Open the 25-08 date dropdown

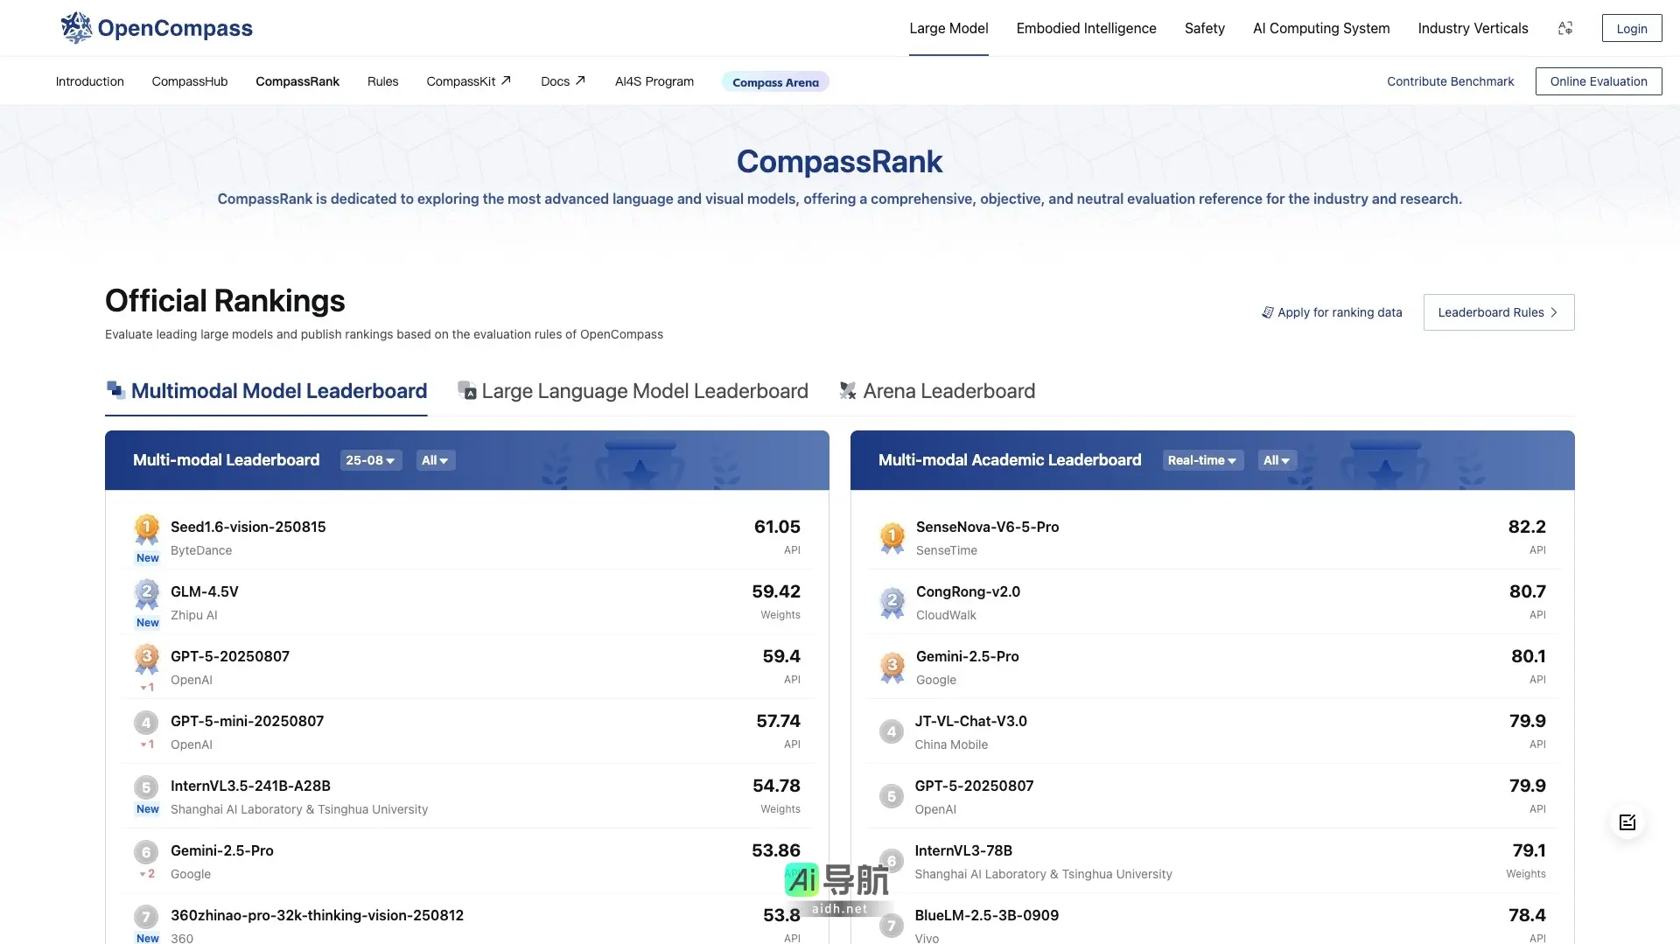pyautogui.click(x=370, y=459)
